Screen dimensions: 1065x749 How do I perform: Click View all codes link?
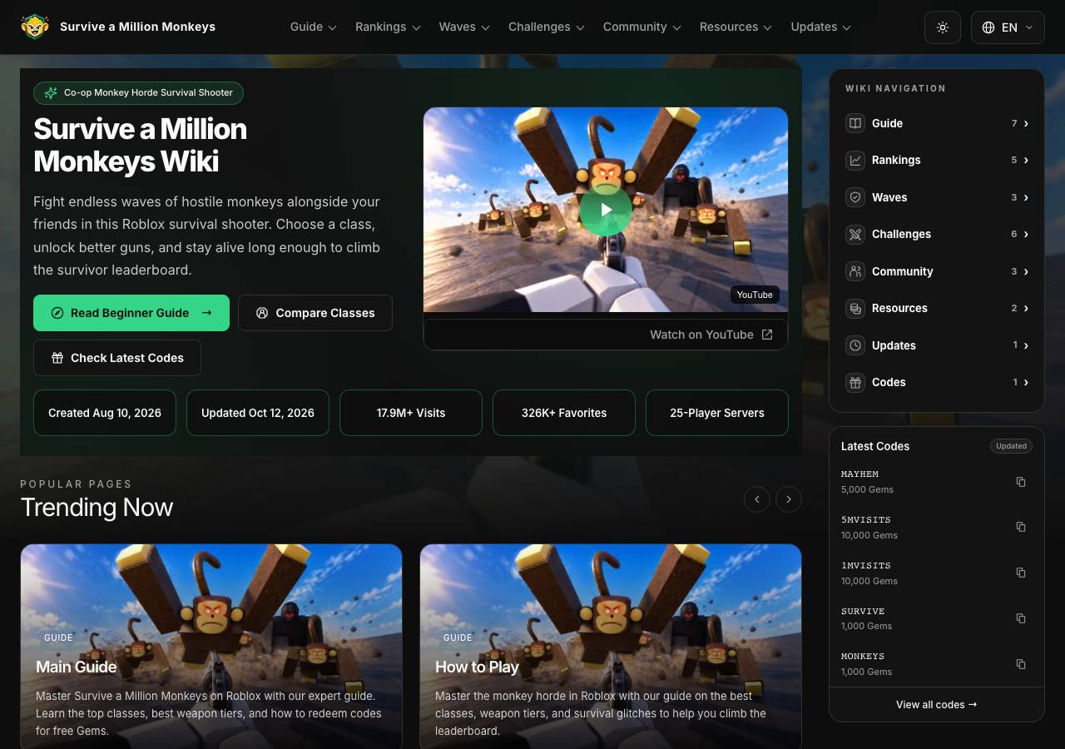coord(937,705)
